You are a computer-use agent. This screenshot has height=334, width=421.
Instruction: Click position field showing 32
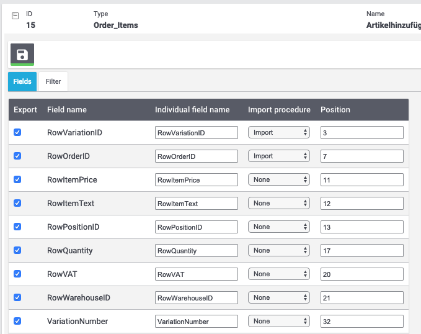(x=361, y=321)
